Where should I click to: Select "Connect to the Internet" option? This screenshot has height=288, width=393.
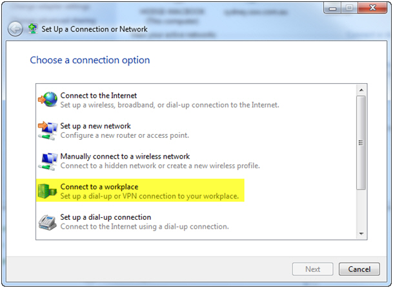tap(99, 95)
